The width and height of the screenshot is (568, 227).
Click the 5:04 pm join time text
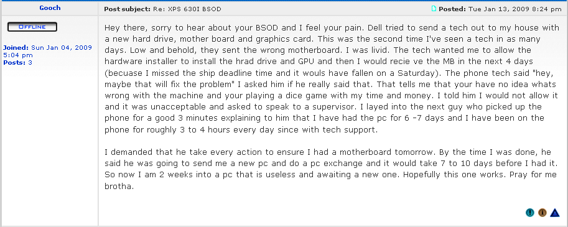click(x=18, y=55)
